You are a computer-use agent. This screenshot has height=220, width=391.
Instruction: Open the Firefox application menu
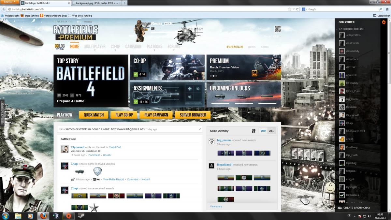coord(9,2)
